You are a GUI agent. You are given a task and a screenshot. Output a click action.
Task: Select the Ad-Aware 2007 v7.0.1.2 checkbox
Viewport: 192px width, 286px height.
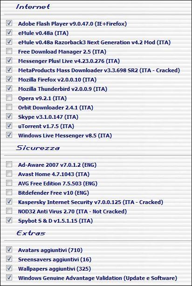click(x=9, y=164)
